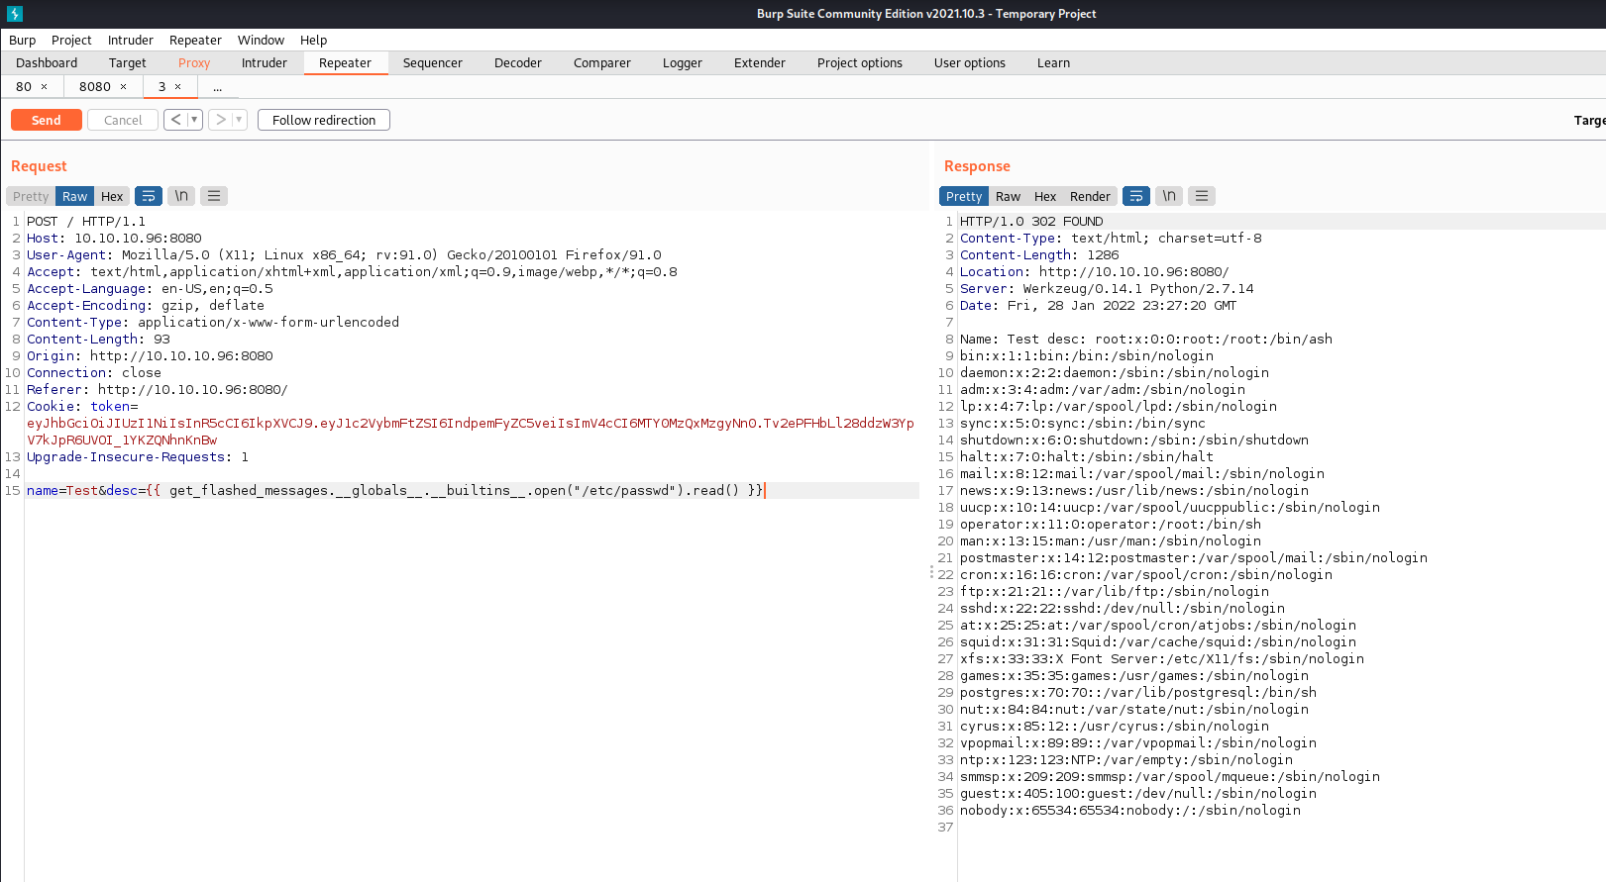
Task: Switch Response view to Render
Action: pyautogui.click(x=1090, y=196)
